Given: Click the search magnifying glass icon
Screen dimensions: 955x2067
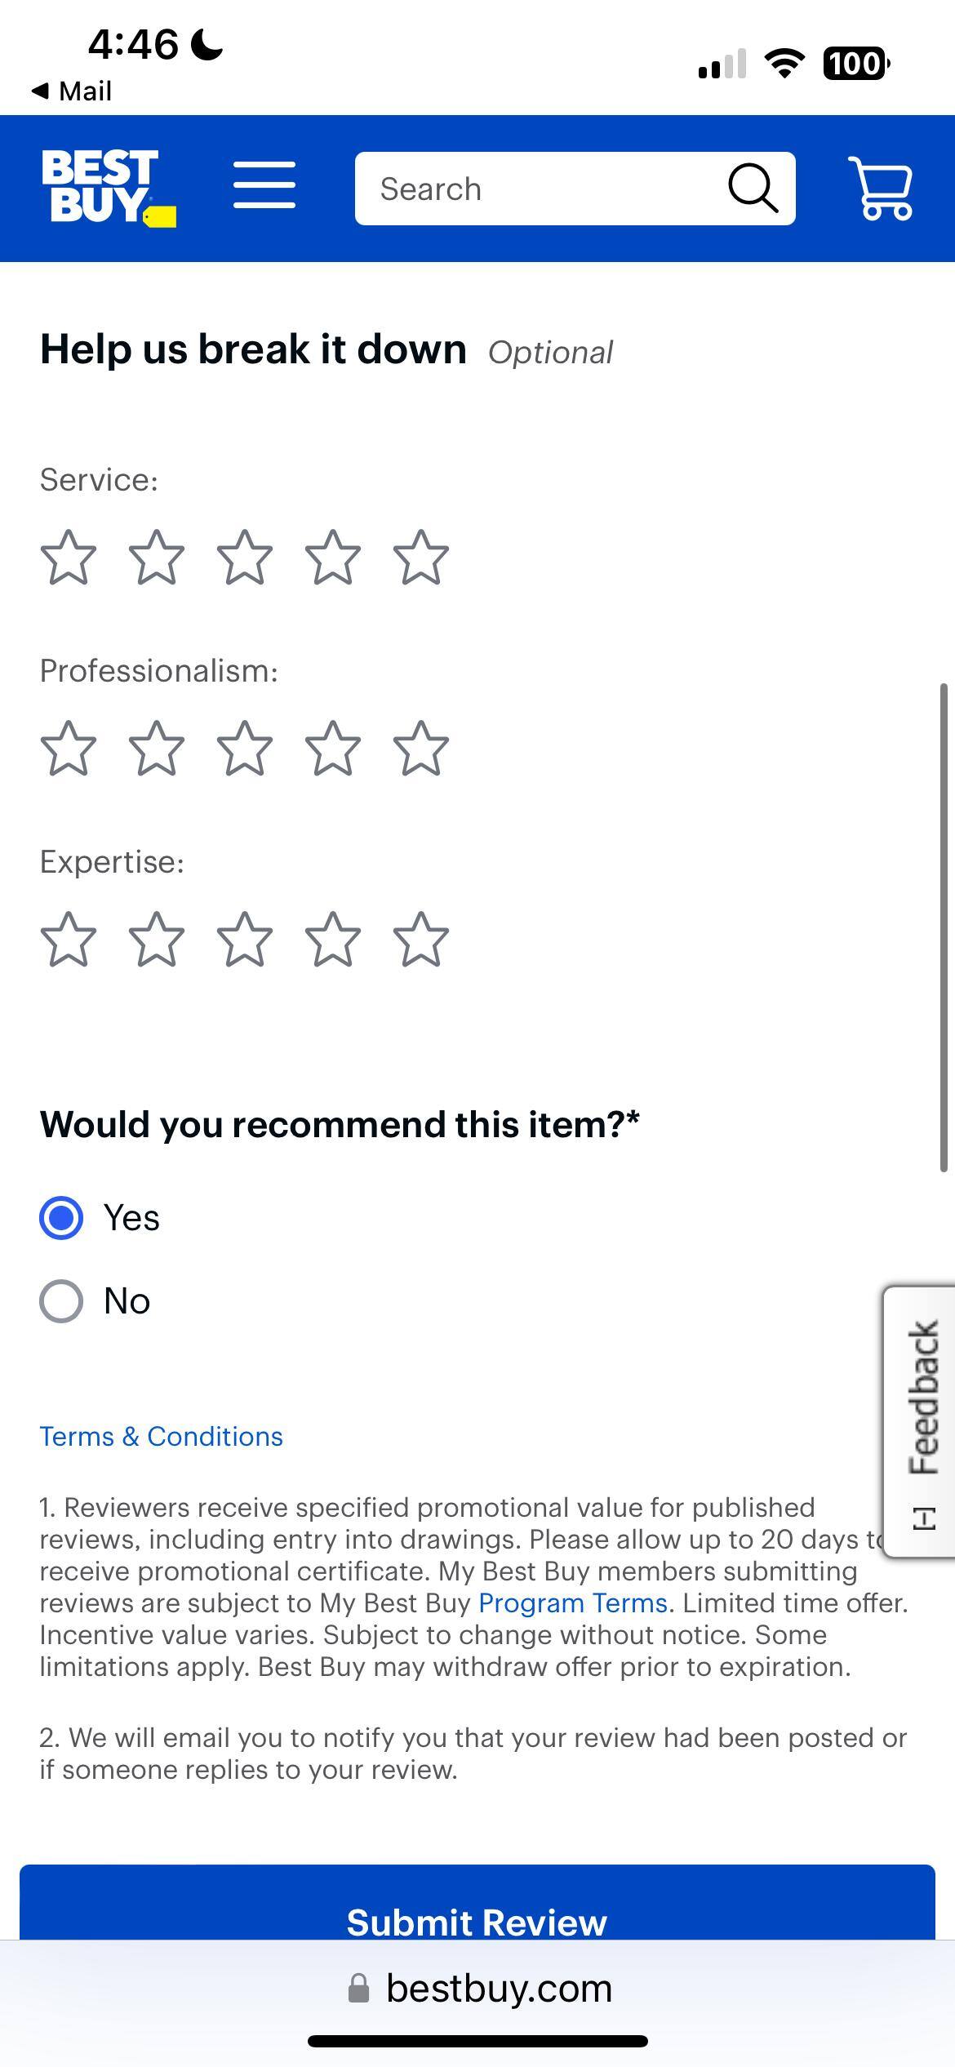Looking at the screenshot, I should coord(751,188).
